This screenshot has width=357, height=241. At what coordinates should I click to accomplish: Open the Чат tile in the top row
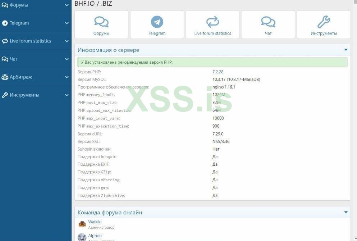click(268, 24)
